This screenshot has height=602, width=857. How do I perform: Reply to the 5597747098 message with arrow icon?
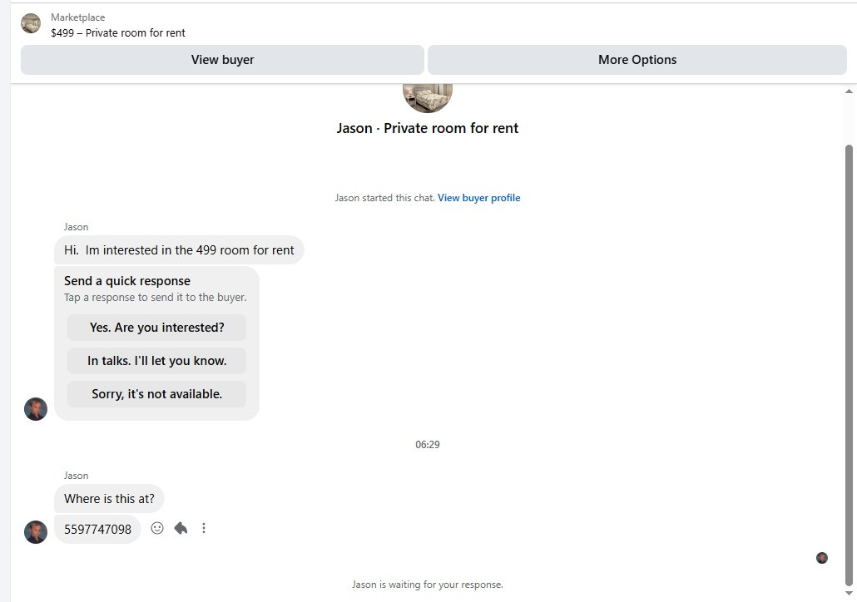tap(181, 528)
